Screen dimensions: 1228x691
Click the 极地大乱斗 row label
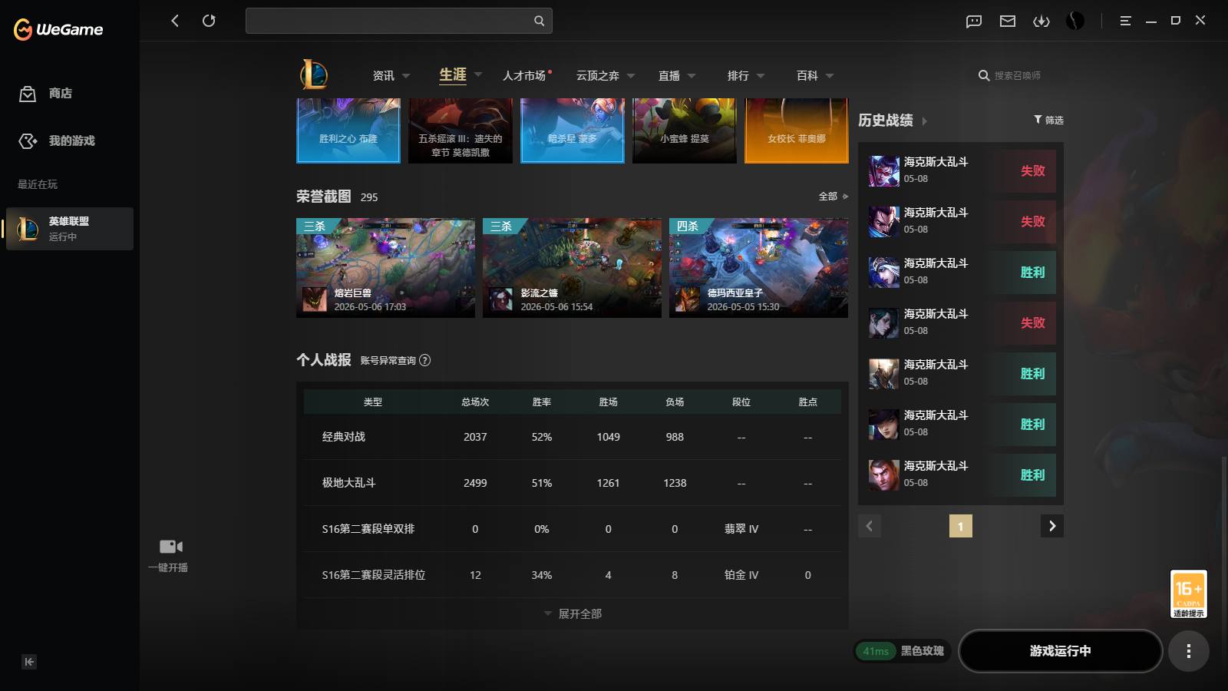pyautogui.click(x=349, y=483)
